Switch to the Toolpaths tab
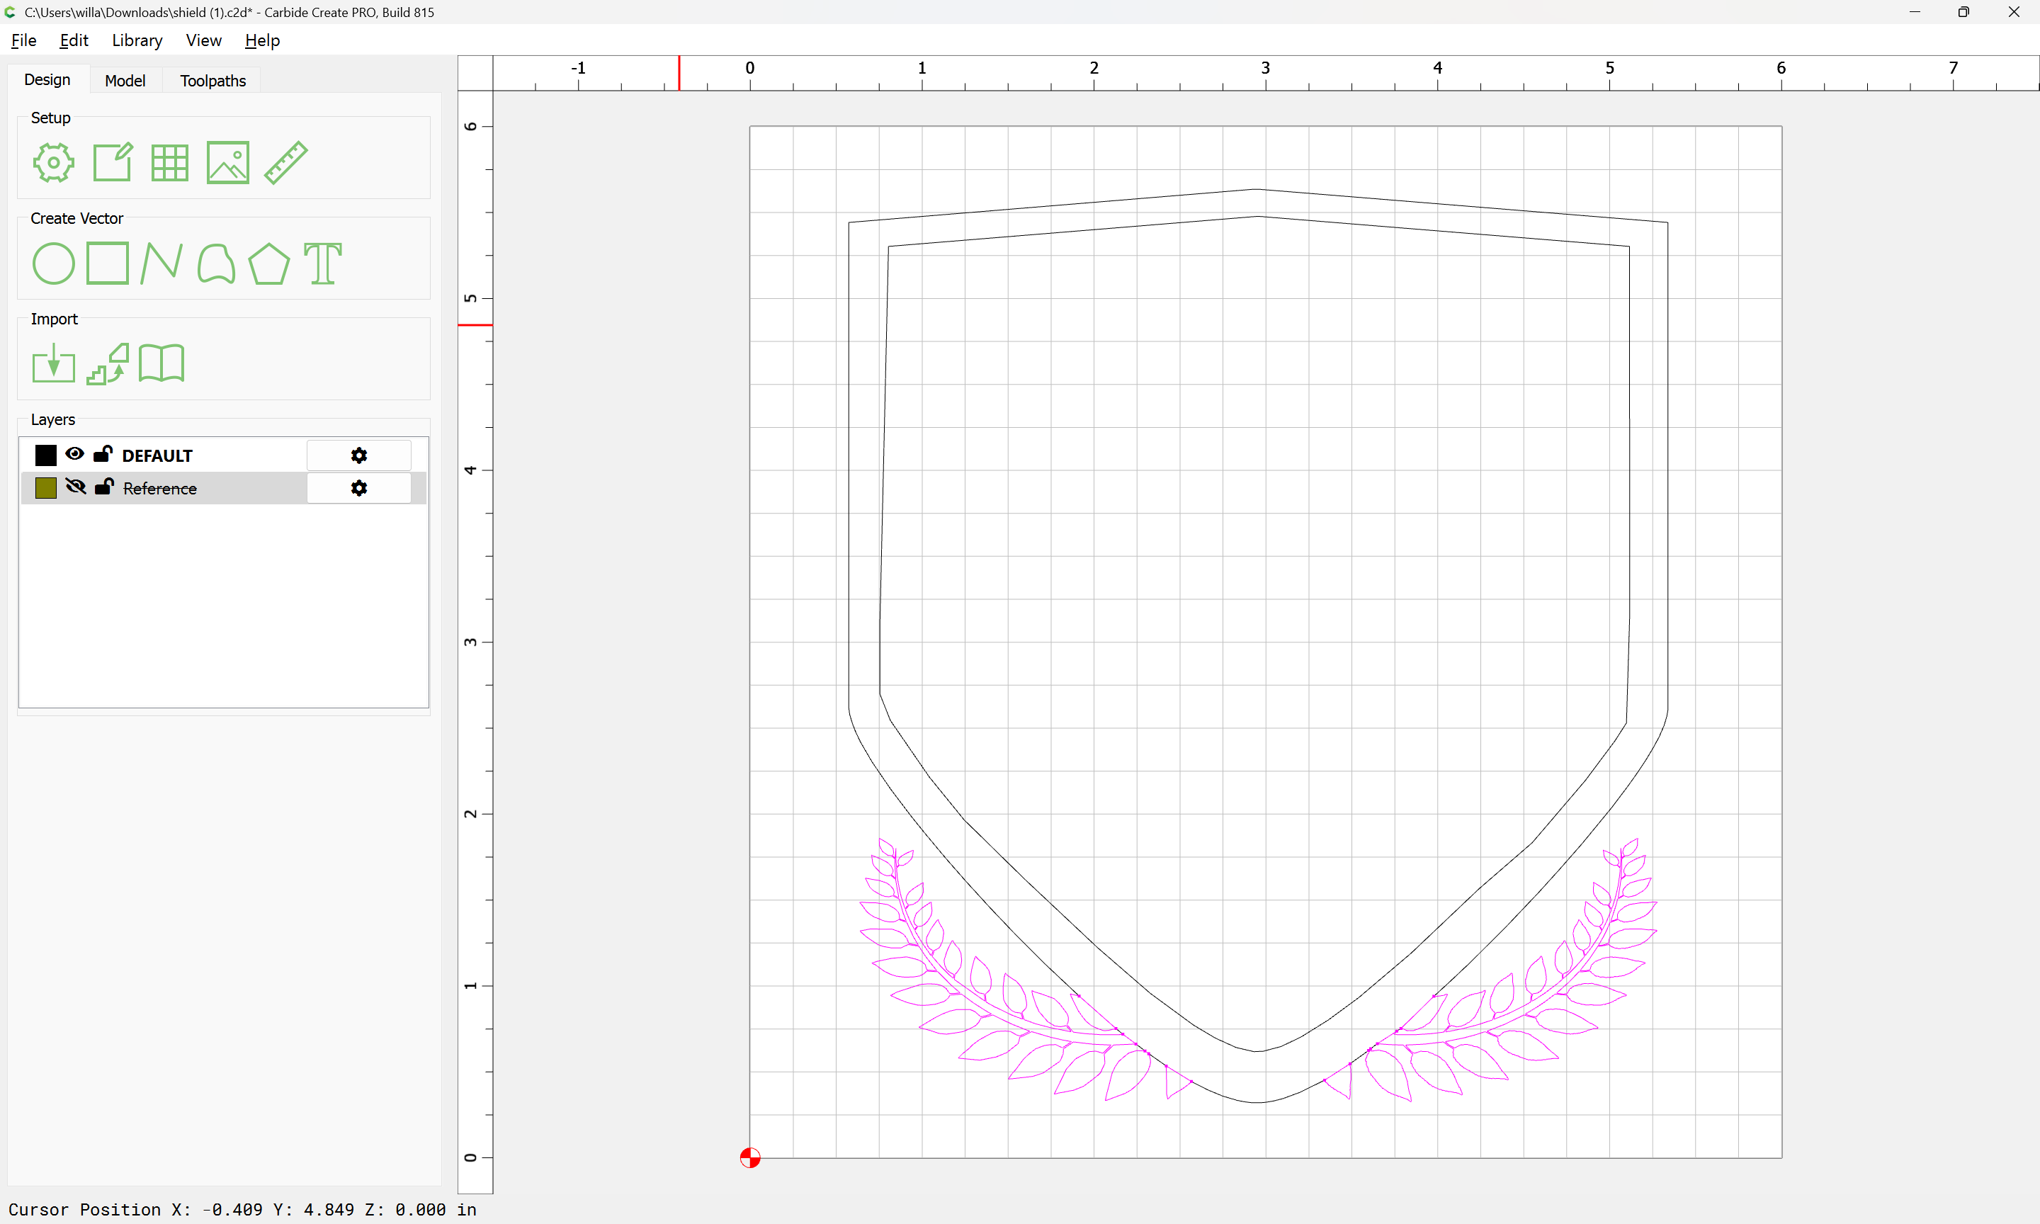Screen dimensions: 2040x1224 [212, 81]
